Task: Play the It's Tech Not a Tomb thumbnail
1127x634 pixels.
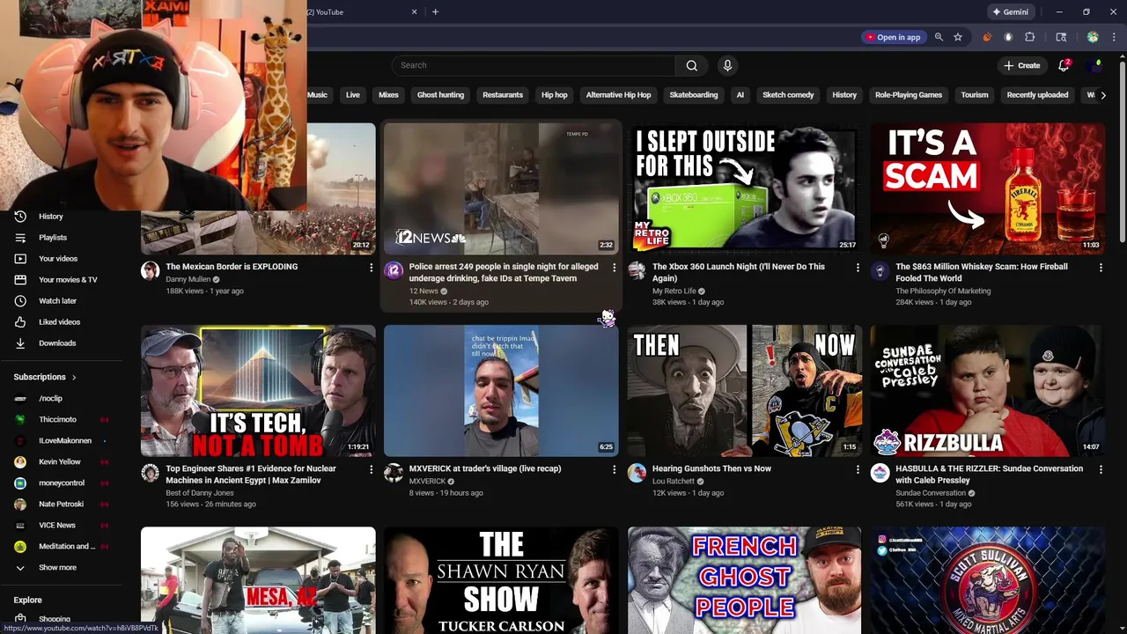Action: point(258,391)
